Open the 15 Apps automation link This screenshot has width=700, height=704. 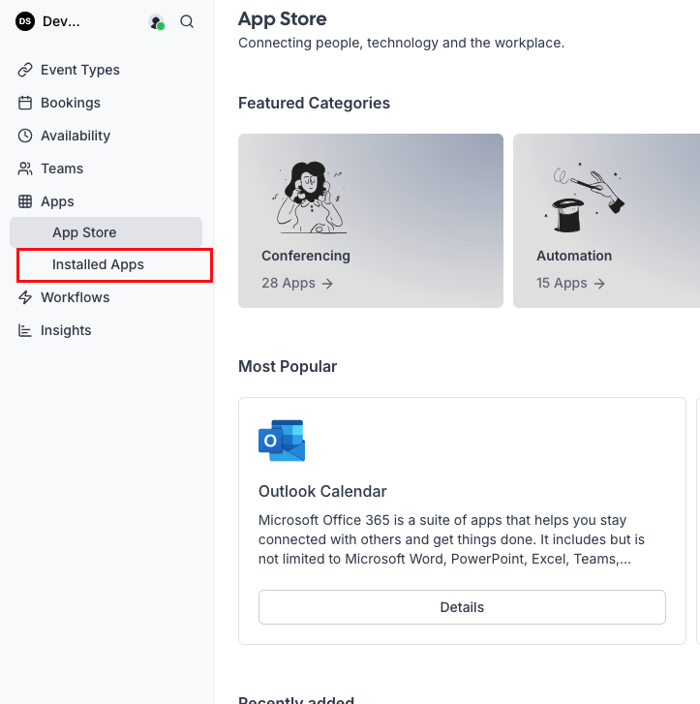point(571,283)
